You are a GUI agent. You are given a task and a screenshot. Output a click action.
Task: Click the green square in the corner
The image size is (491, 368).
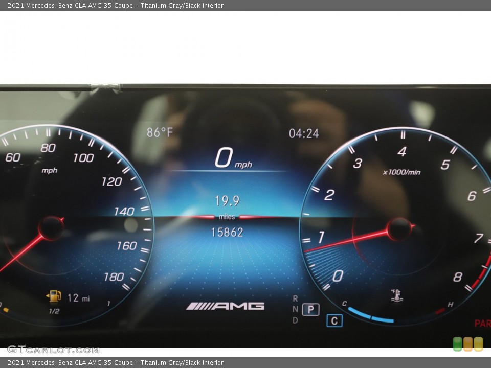(x=457, y=344)
